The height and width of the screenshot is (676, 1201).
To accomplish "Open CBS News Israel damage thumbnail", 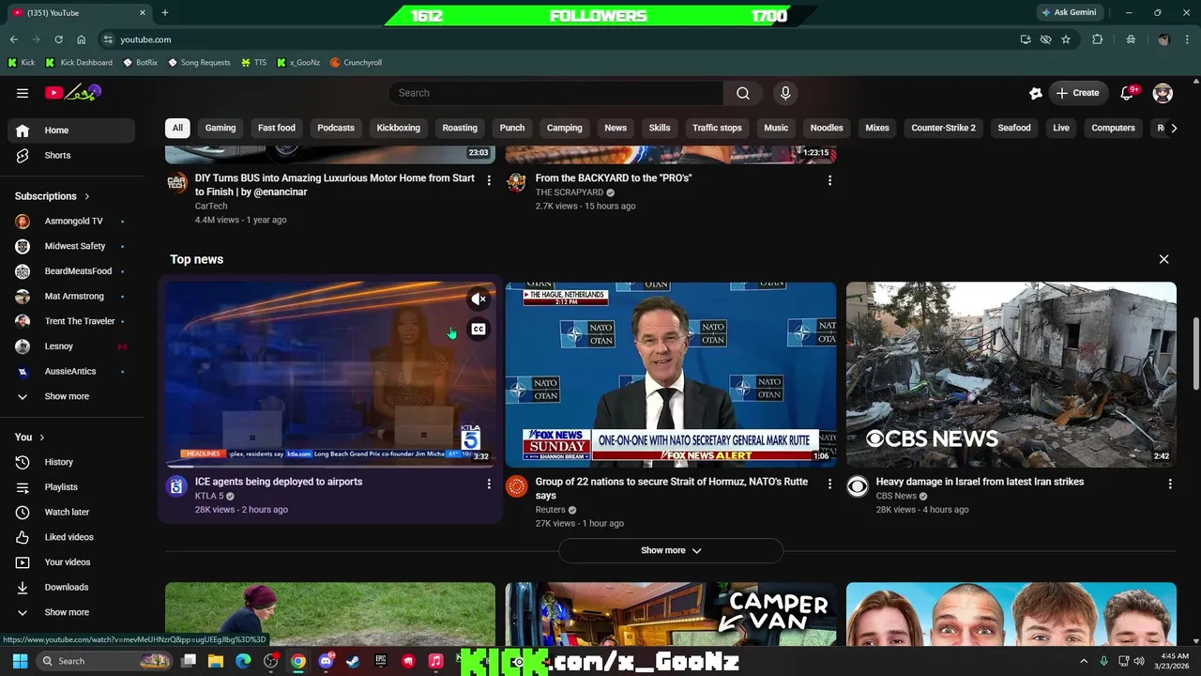I will click(1011, 375).
